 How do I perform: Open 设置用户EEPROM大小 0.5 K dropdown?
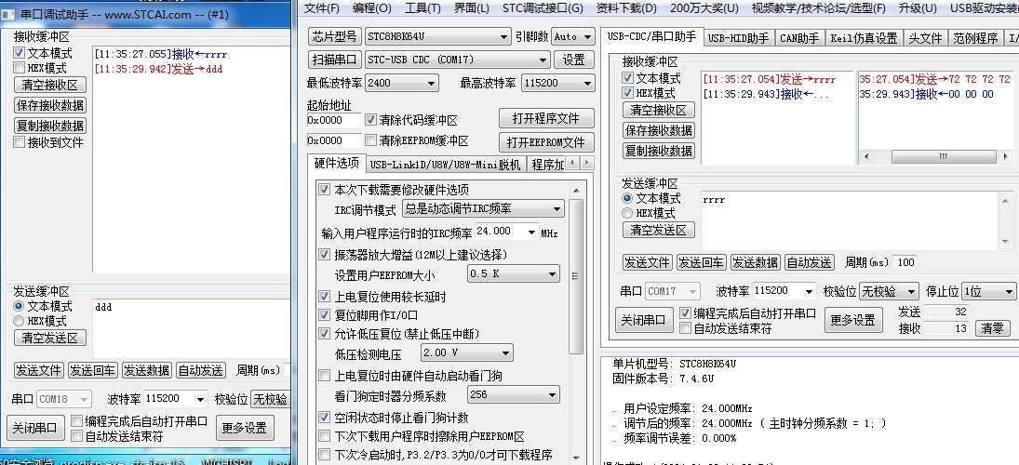coord(514,273)
